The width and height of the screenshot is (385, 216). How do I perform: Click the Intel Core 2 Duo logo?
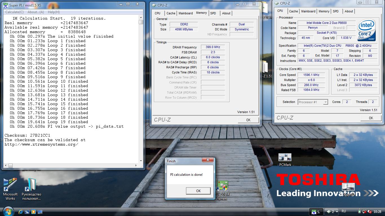point(366,30)
